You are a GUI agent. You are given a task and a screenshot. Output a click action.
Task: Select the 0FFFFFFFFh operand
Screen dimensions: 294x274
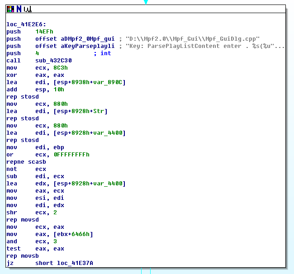[71, 155]
